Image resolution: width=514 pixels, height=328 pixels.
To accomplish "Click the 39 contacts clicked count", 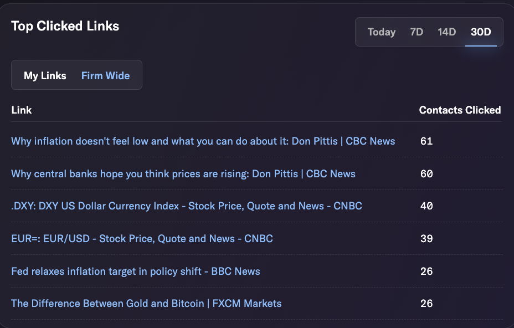I will 426,238.
